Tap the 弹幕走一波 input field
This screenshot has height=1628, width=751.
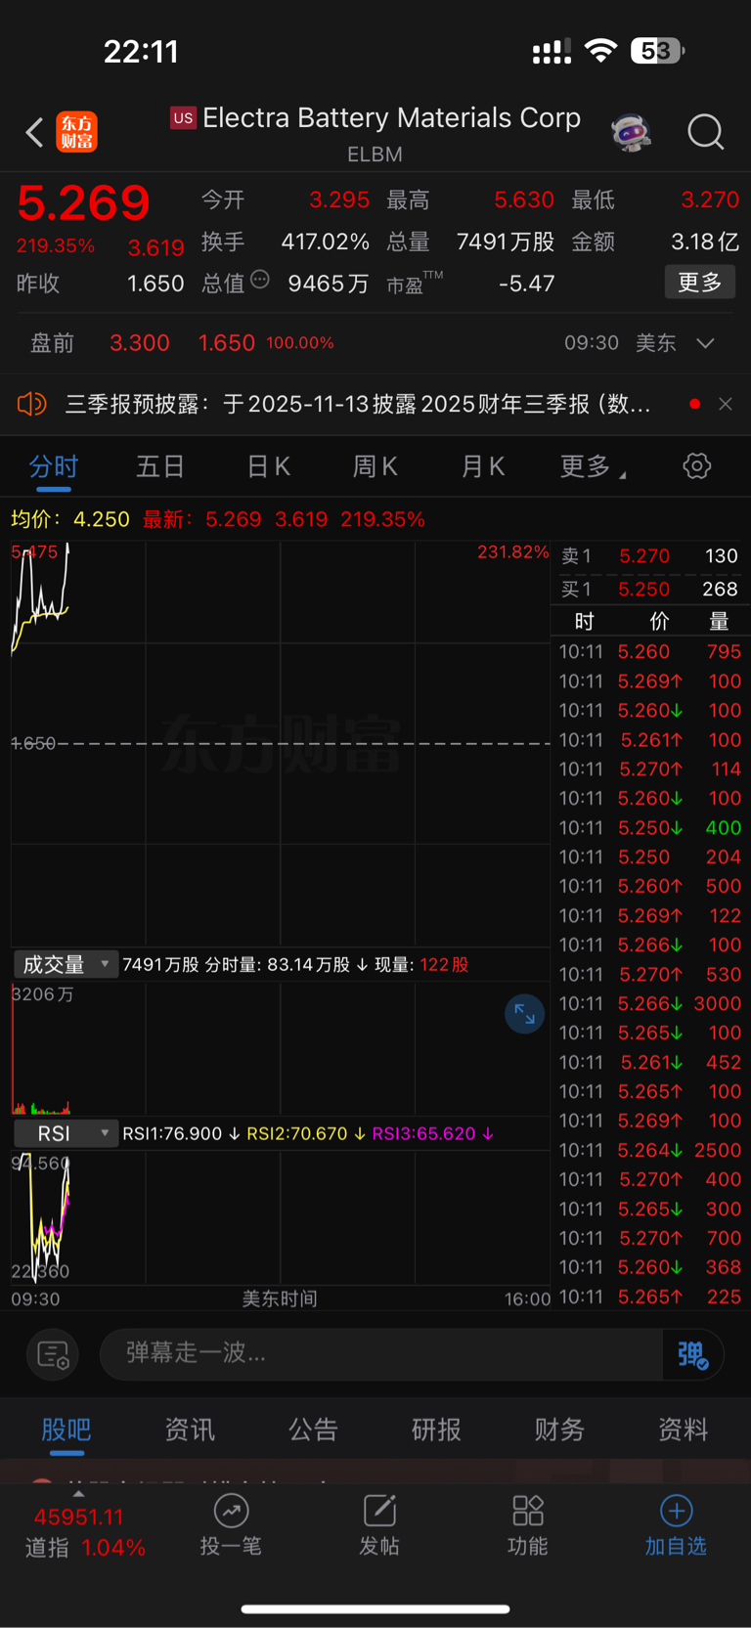pyautogui.click(x=381, y=1354)
